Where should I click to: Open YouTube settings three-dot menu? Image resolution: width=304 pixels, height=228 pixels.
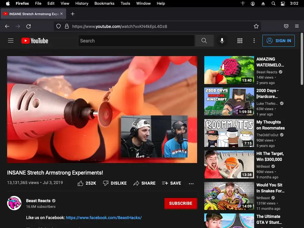[x=254, y=41]
